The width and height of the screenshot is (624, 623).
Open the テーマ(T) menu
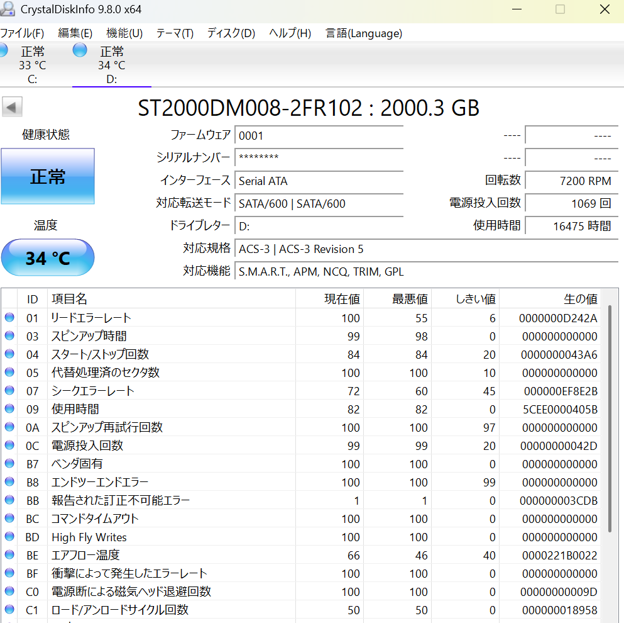[x=175, y=33]
